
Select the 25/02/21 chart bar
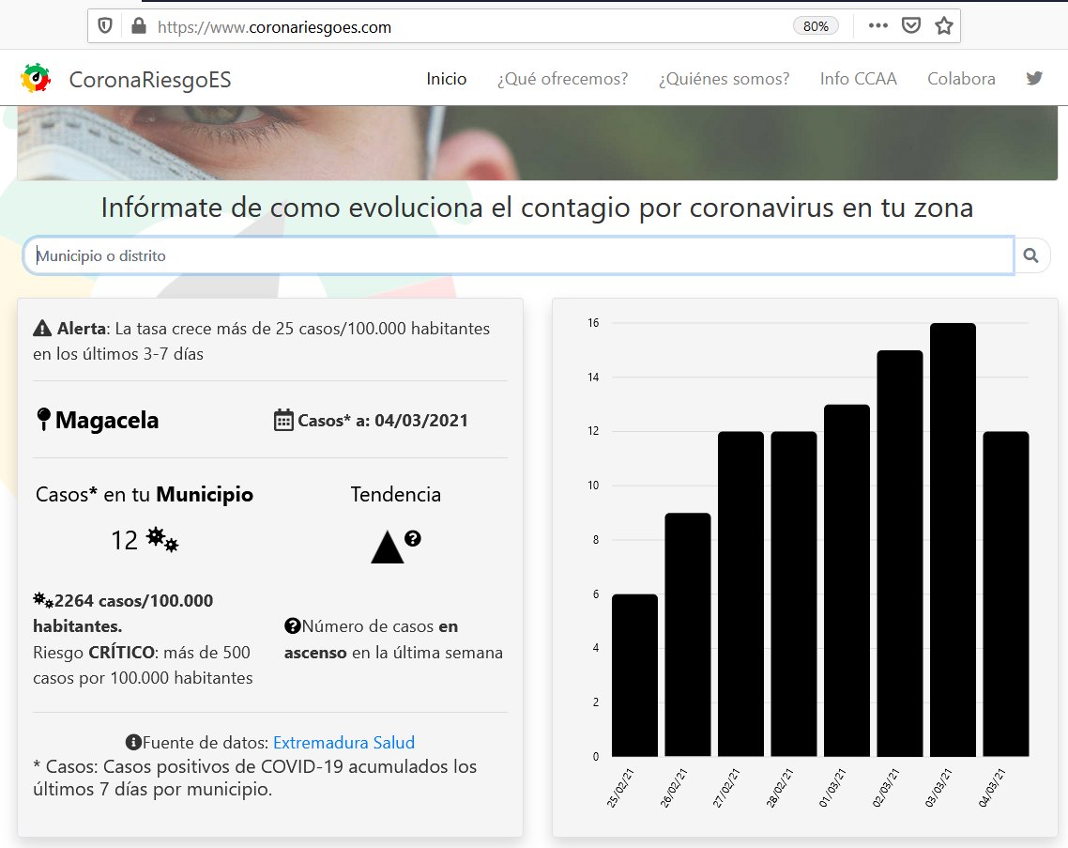[x=634, y=675]
